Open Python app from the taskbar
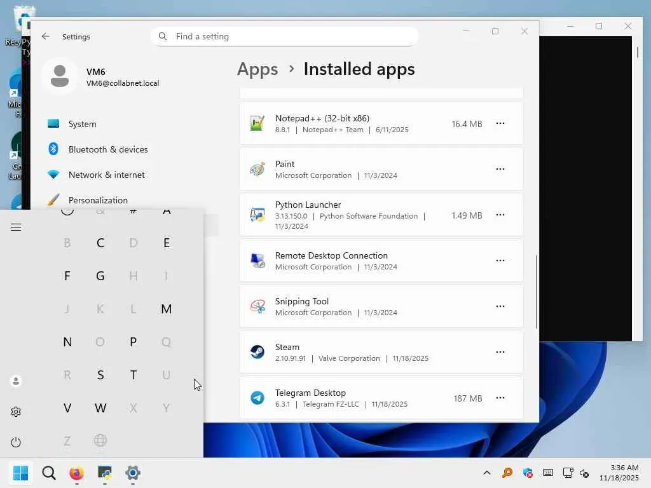The width and height of the screenshot is (651, 488). (105, 473)
